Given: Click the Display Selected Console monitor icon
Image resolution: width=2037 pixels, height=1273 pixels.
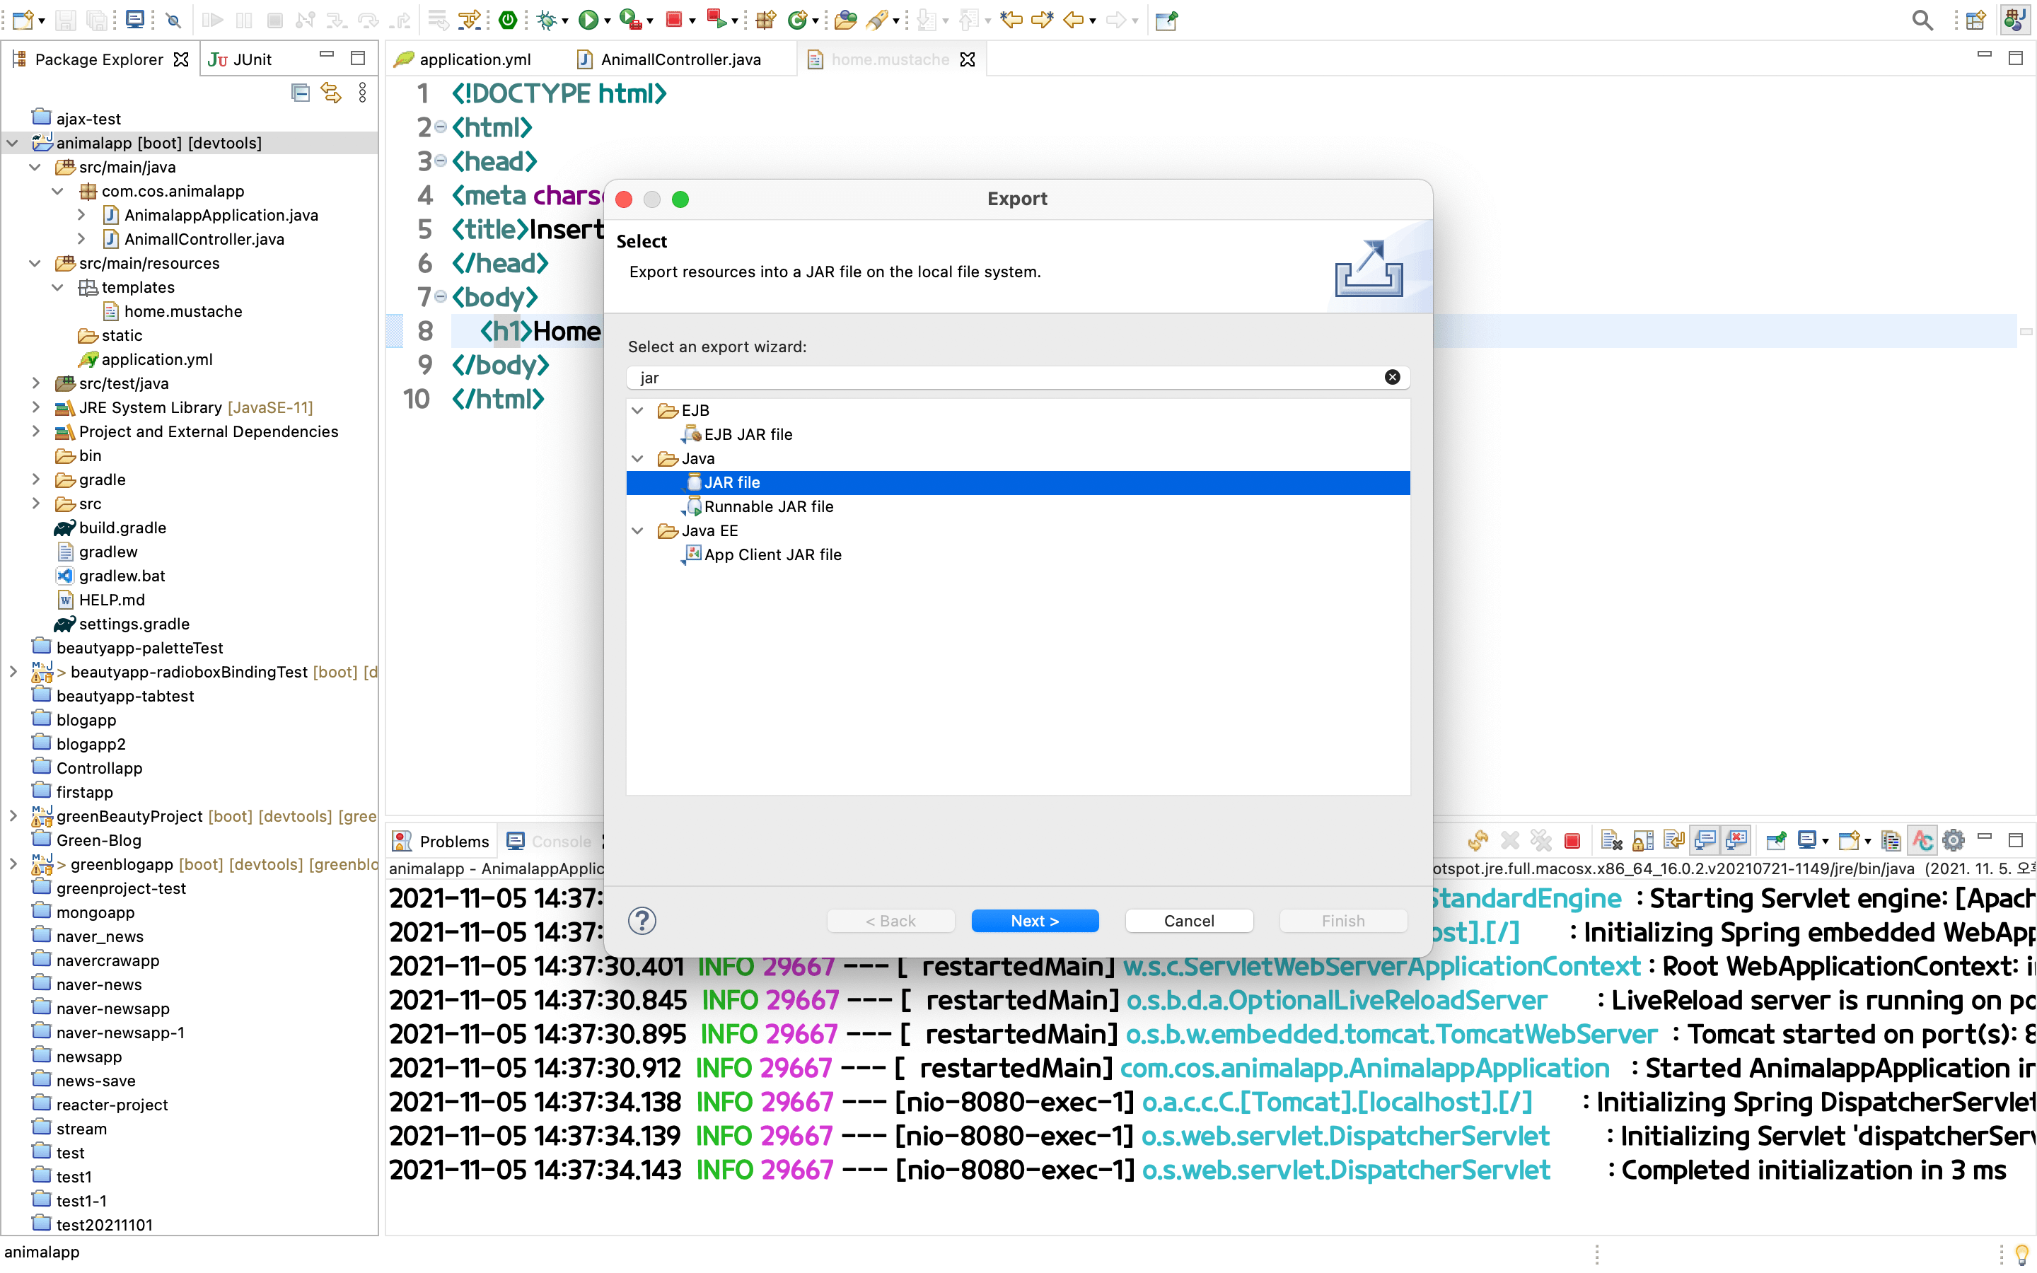Looking at the screenshot, I should coord(1806,840).
